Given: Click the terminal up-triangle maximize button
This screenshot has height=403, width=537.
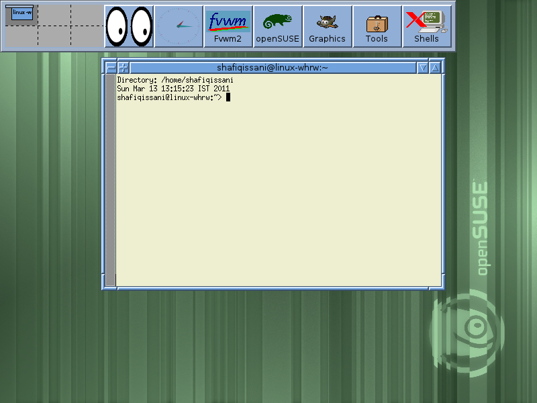Looking at the screenshot, I should click(x=435, y=68).
